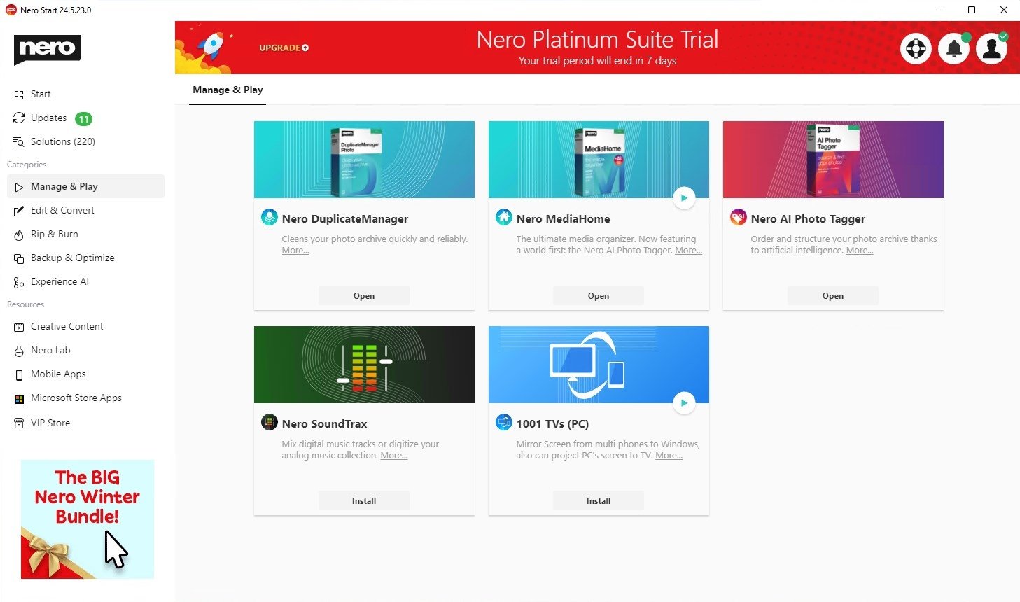Switch to the Manage & Play tab
1020x602 pixels.
click(x=228, y=90)
